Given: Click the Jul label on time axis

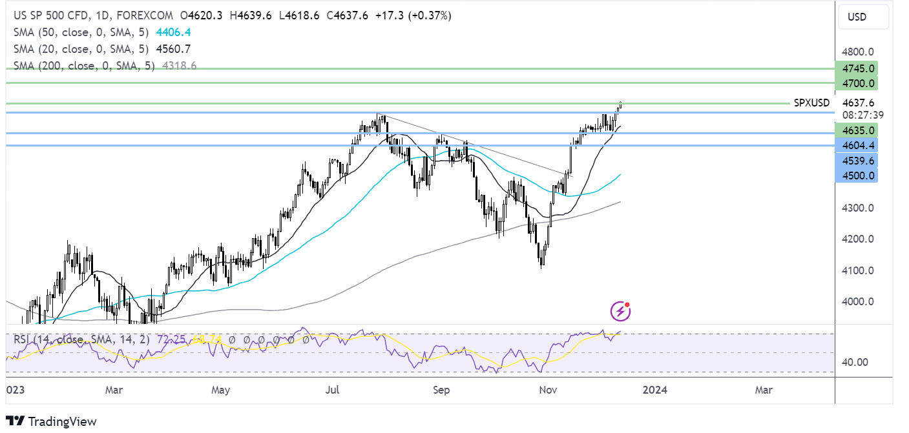Looking at the screenshot, I should click(x=333, y=390).
